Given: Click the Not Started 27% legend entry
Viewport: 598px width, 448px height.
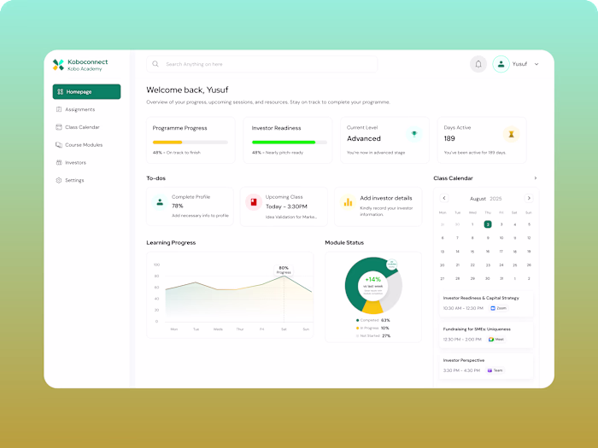Looking at the screenshot, I should 373,335.
